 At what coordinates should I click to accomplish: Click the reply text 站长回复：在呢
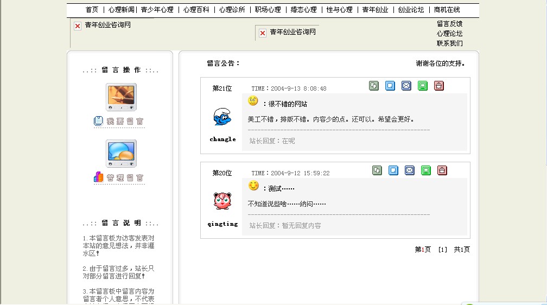(272, 141)
